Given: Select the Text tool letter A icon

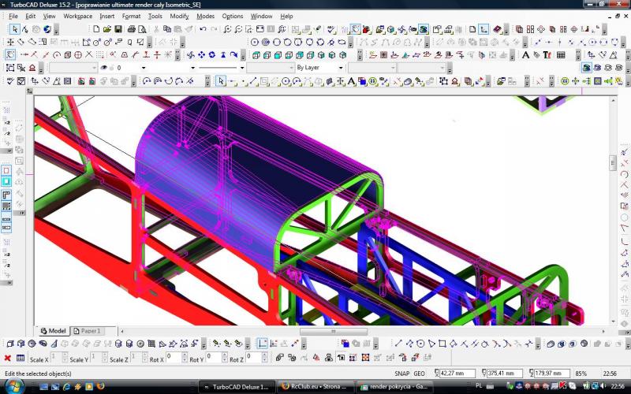Looking at the screenshot, I should coord(350,81).
